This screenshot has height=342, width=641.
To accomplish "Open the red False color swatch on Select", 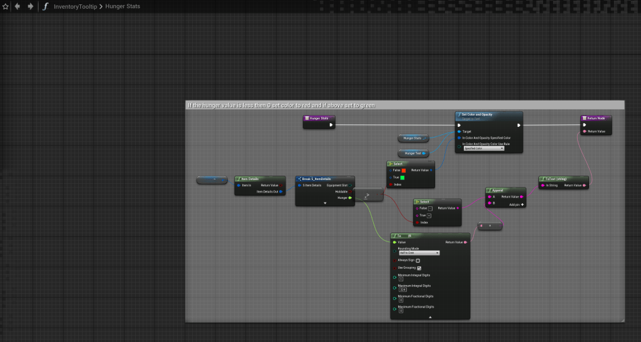I will click(404, 170).
